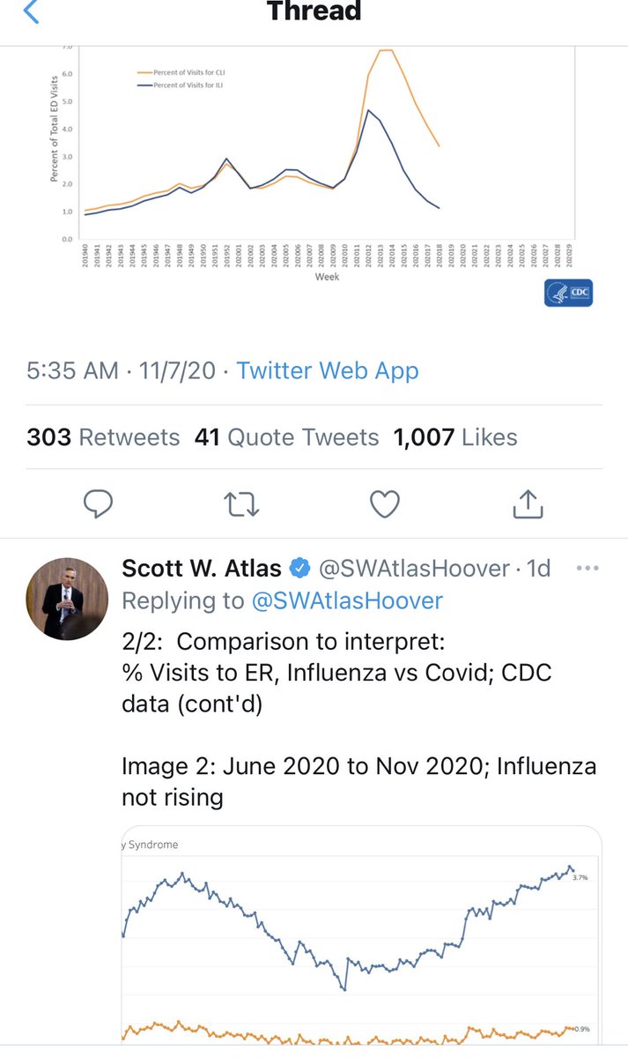View the 41 Quote Tweets list
Screen dimensions: 628x1058
pos(286,437)
